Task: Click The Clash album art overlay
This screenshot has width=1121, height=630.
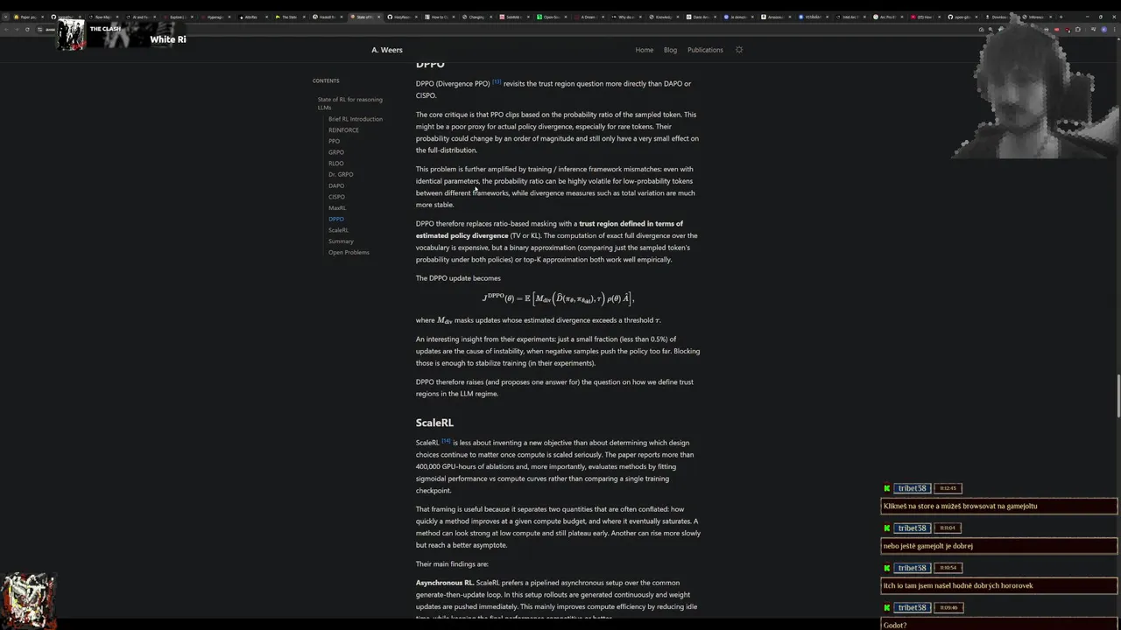Action: tap(72, 35)
